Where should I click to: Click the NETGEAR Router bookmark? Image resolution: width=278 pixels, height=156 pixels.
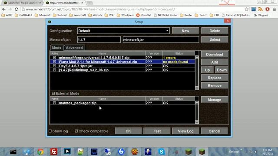[x=165, y=15]
